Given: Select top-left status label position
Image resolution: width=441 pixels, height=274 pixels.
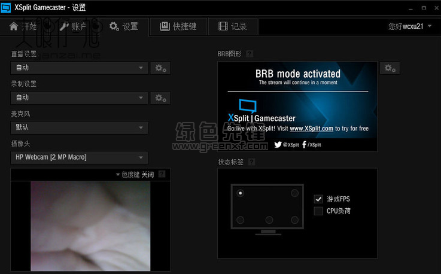Looking at the screenshot, I should click(x=240, y=193).
